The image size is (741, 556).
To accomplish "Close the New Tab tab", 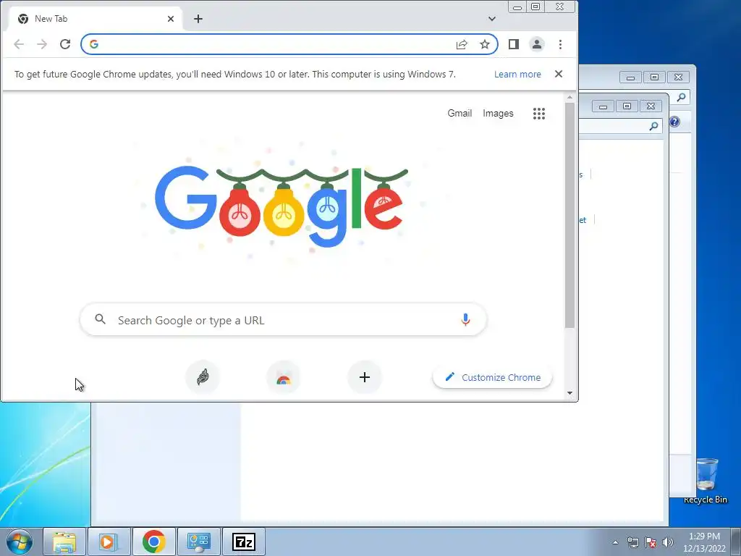I will coord(171,19).
